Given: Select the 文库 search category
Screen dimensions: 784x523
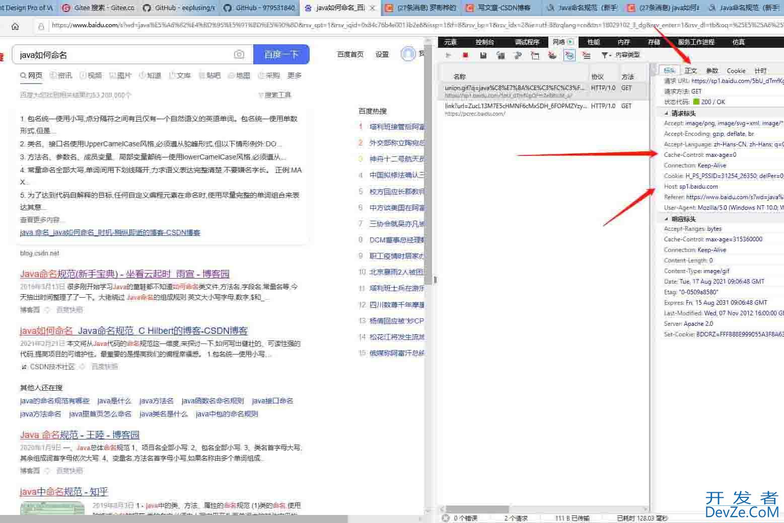Looking at the screenshot, I should coord(180,75).
